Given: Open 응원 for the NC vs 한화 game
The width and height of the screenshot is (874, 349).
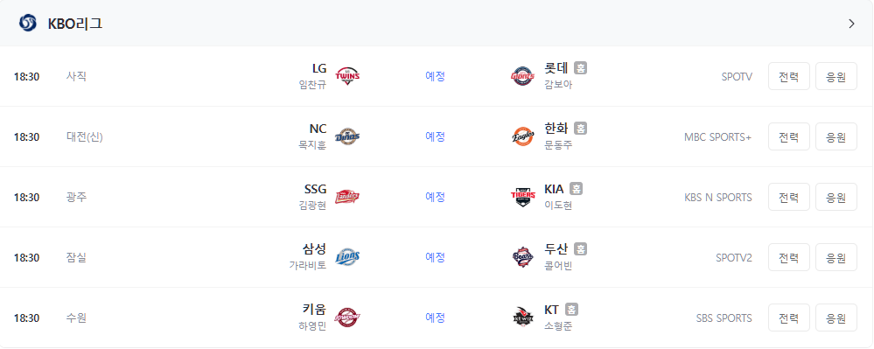Looking at the screenshot, I should pyautogui.click(x=836, y=136).
